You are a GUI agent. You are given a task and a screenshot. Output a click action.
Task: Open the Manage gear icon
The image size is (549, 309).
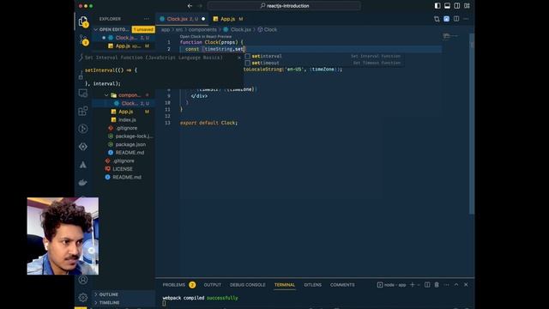(x=83, y=298)
